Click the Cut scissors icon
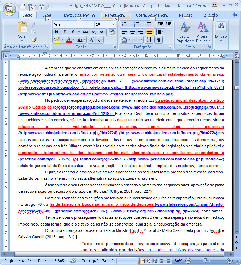The height and width of the screenshot is (265, 241). click(33, 25)
